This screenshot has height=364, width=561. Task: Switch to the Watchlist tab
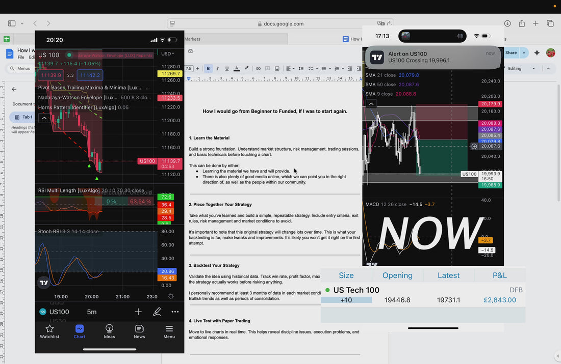pyautogui.click(x=49, y=331)
